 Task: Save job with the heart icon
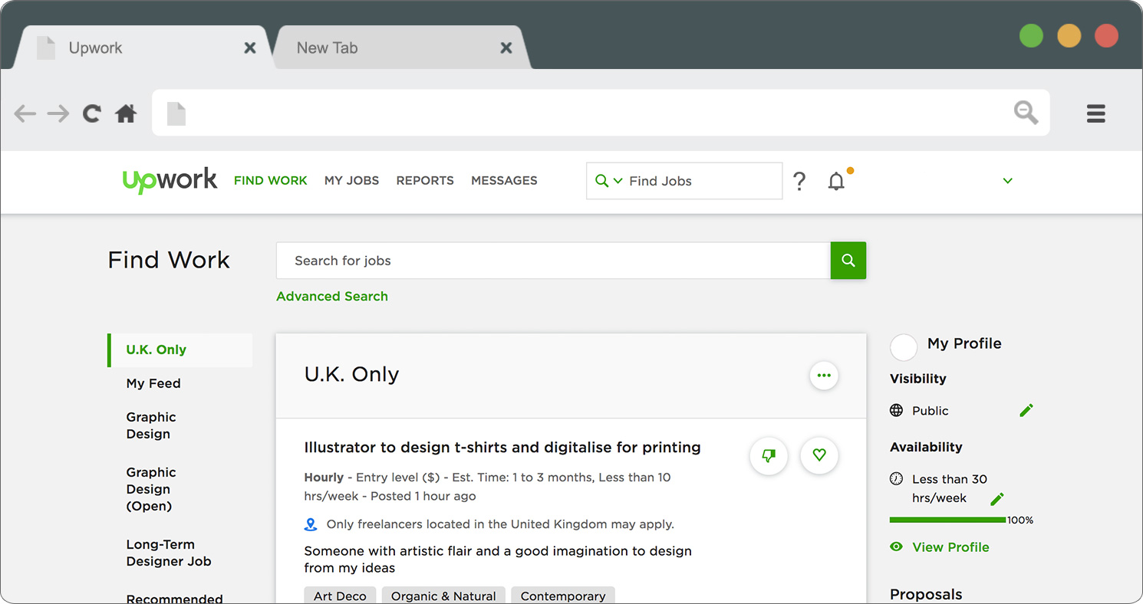(x=819, y=455)
